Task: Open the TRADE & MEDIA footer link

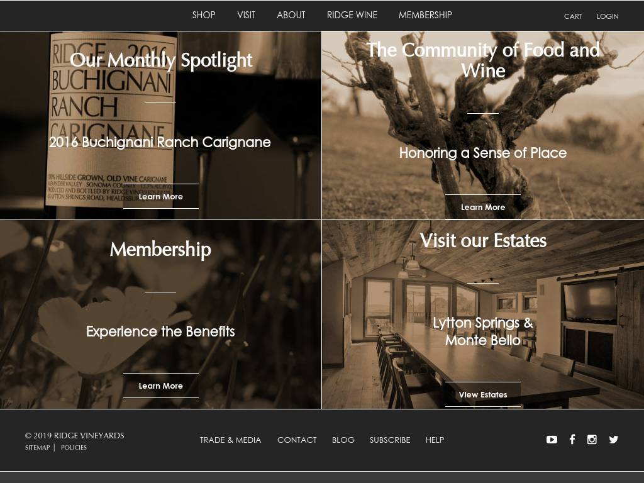Action: tap(230, 440)
